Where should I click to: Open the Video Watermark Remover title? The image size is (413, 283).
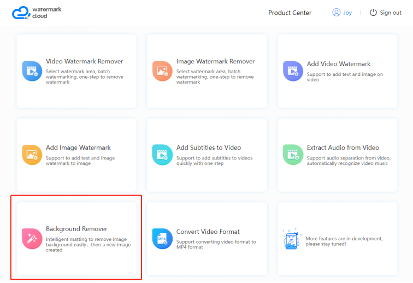tap(84, 61)
